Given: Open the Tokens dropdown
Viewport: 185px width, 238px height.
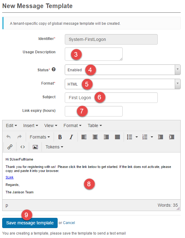Looking at the screenshot, I should (54, 147).
